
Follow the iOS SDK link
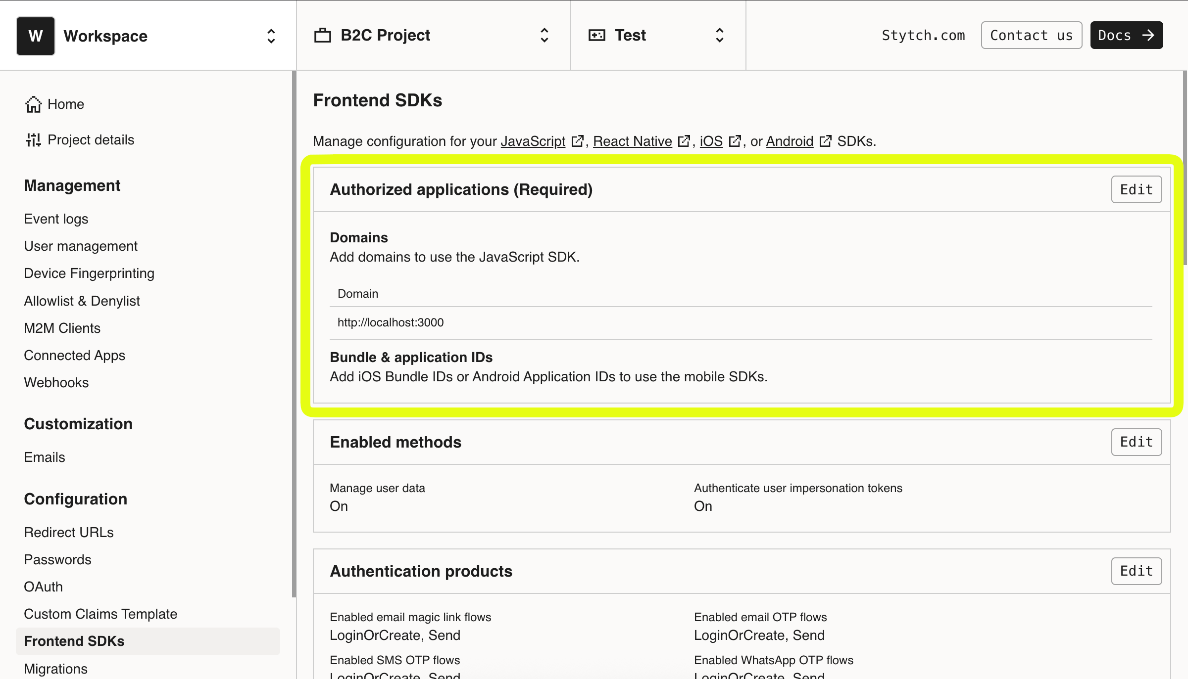[711, 141]
